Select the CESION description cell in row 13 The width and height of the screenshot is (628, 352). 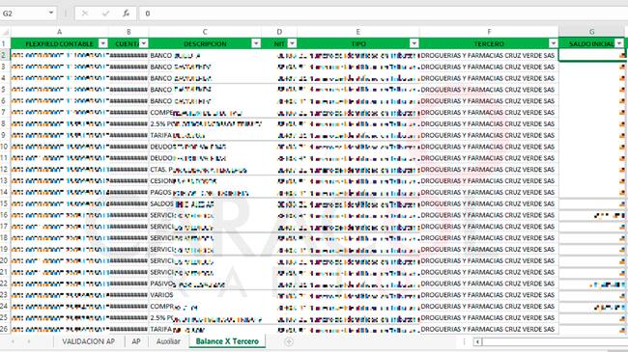click(x=205, y=180)
